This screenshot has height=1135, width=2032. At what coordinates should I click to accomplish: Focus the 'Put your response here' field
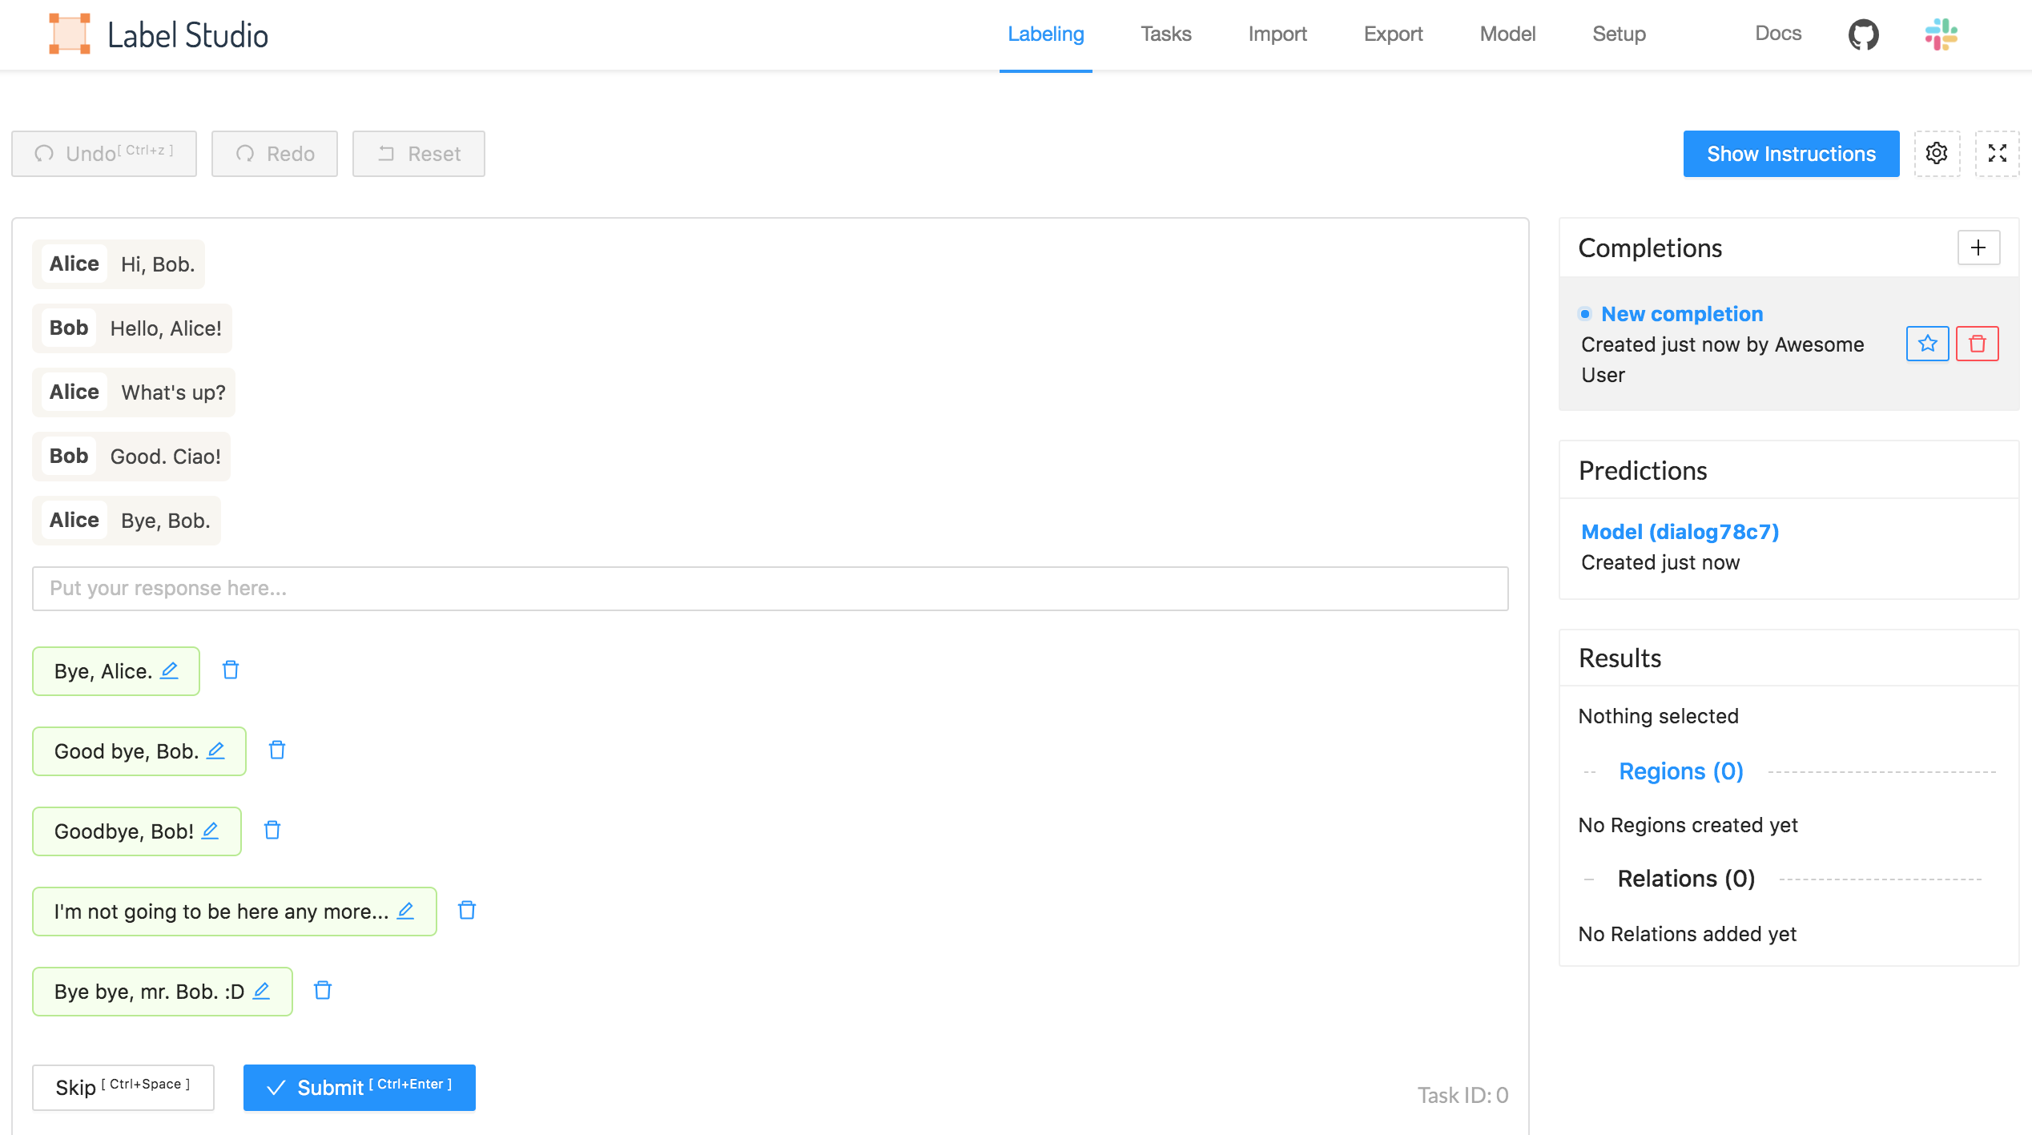[x=770, y=589]
